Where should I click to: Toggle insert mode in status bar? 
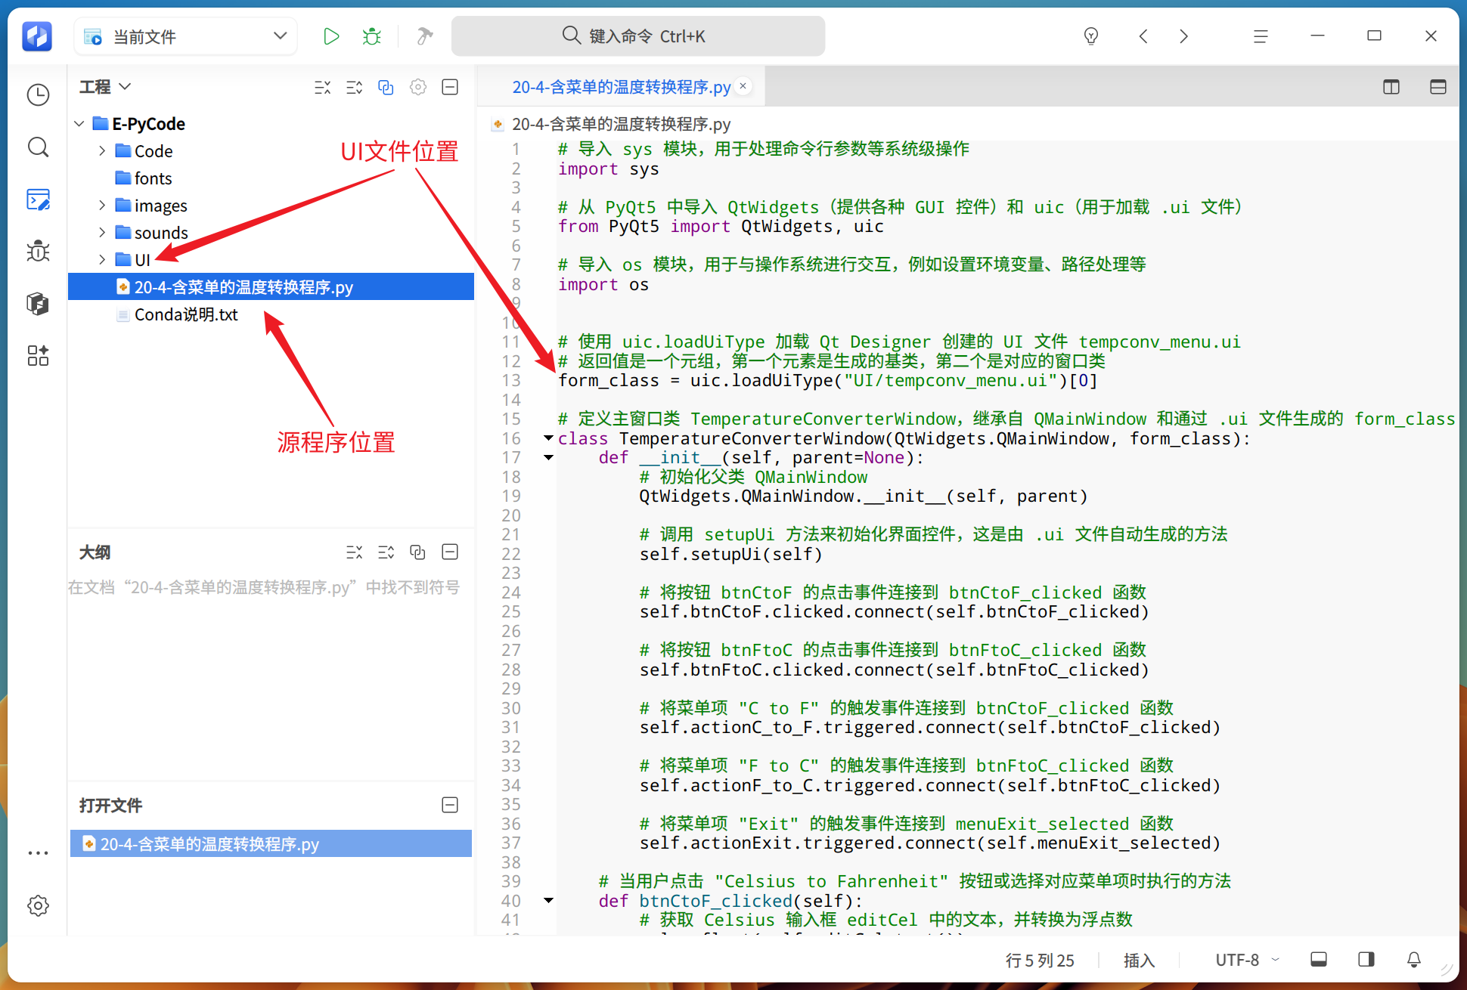(x=1139, y=961)
